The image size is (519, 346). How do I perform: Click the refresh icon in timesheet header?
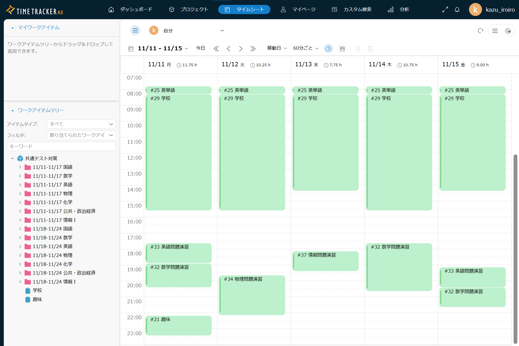[480, 31]
